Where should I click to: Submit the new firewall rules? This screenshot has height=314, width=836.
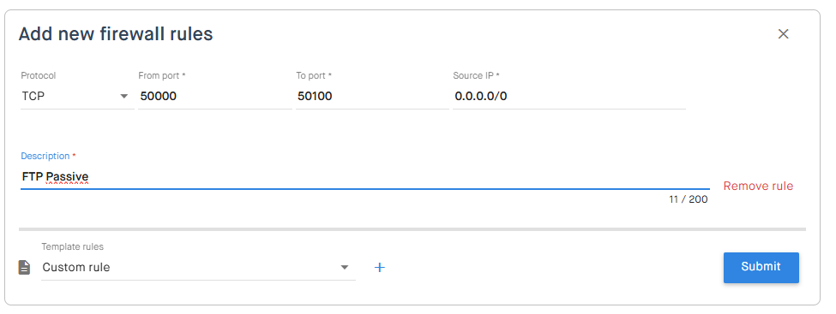(x=761, y=267)
